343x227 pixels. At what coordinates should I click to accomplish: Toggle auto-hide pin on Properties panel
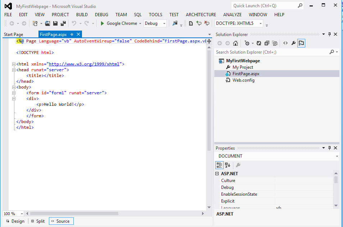pyautogui.click(x=329, y=148)
